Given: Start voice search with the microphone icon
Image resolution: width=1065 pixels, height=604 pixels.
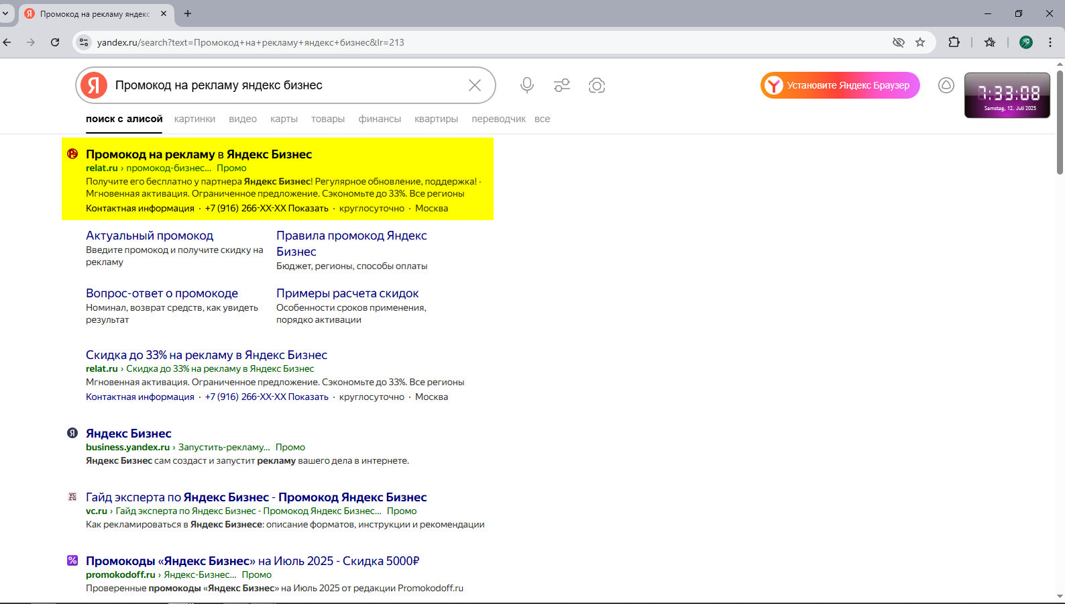Looking at the screenshot, I should (x=527, y=85).
